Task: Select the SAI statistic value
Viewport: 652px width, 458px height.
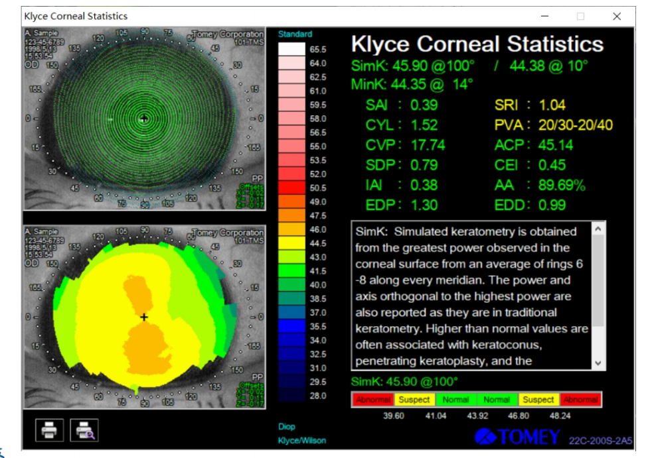Action: point(424,105)
